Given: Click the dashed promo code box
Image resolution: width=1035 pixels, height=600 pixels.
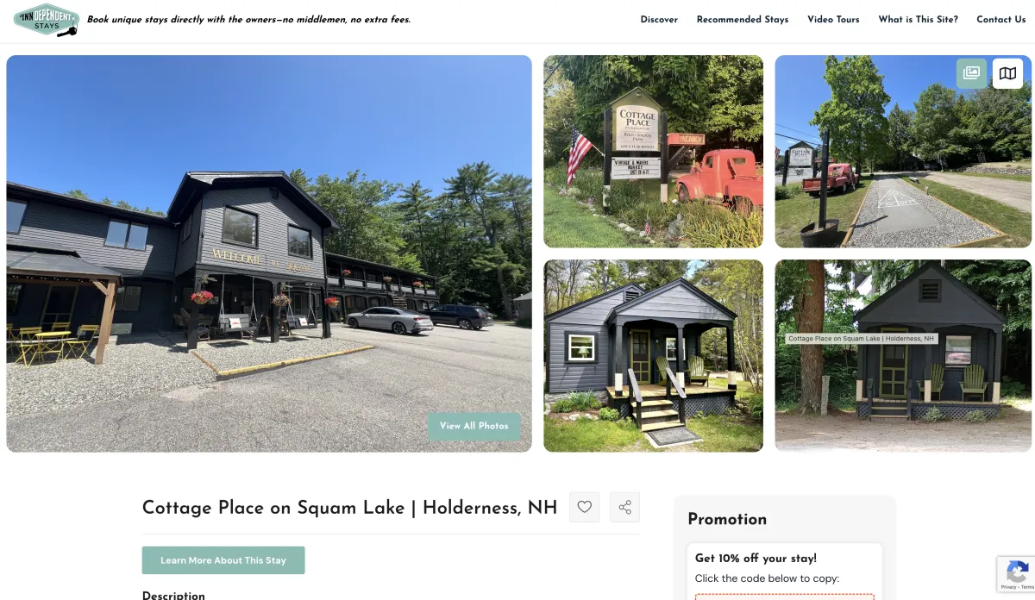Looking at the screenshot, I should (784, 597).
